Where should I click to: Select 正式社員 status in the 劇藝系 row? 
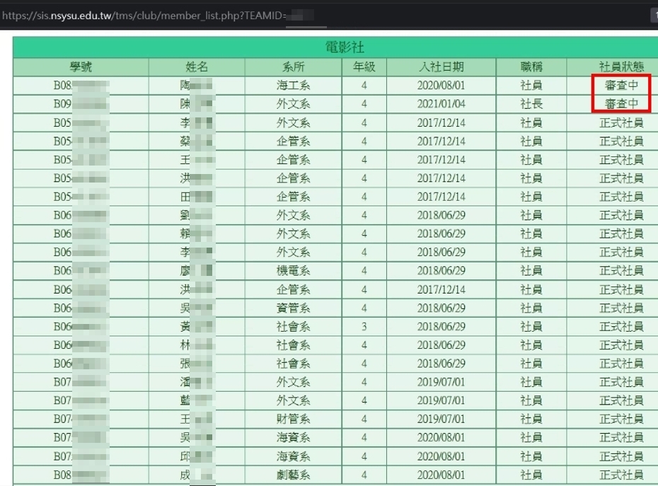click(x=621, y=475)
